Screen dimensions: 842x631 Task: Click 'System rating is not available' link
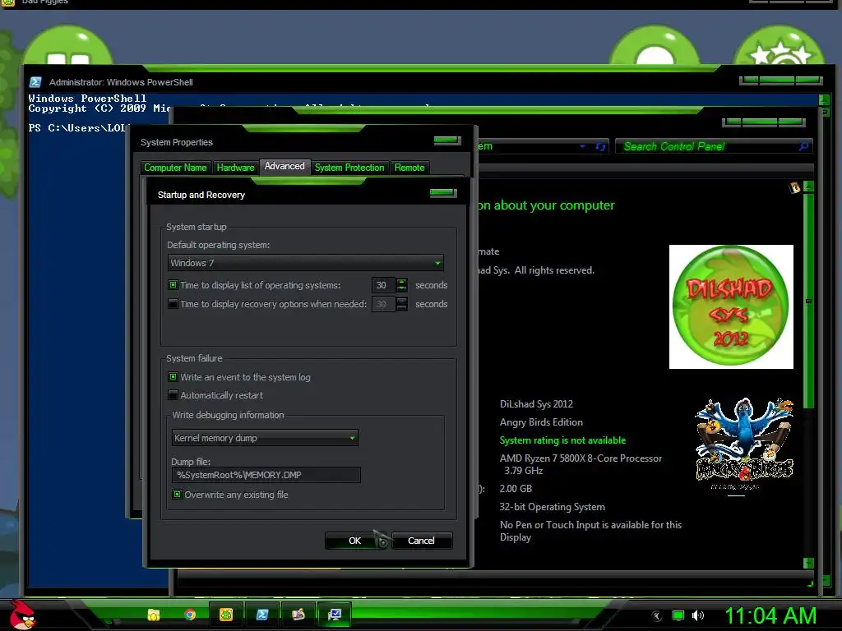click(562, 440)
